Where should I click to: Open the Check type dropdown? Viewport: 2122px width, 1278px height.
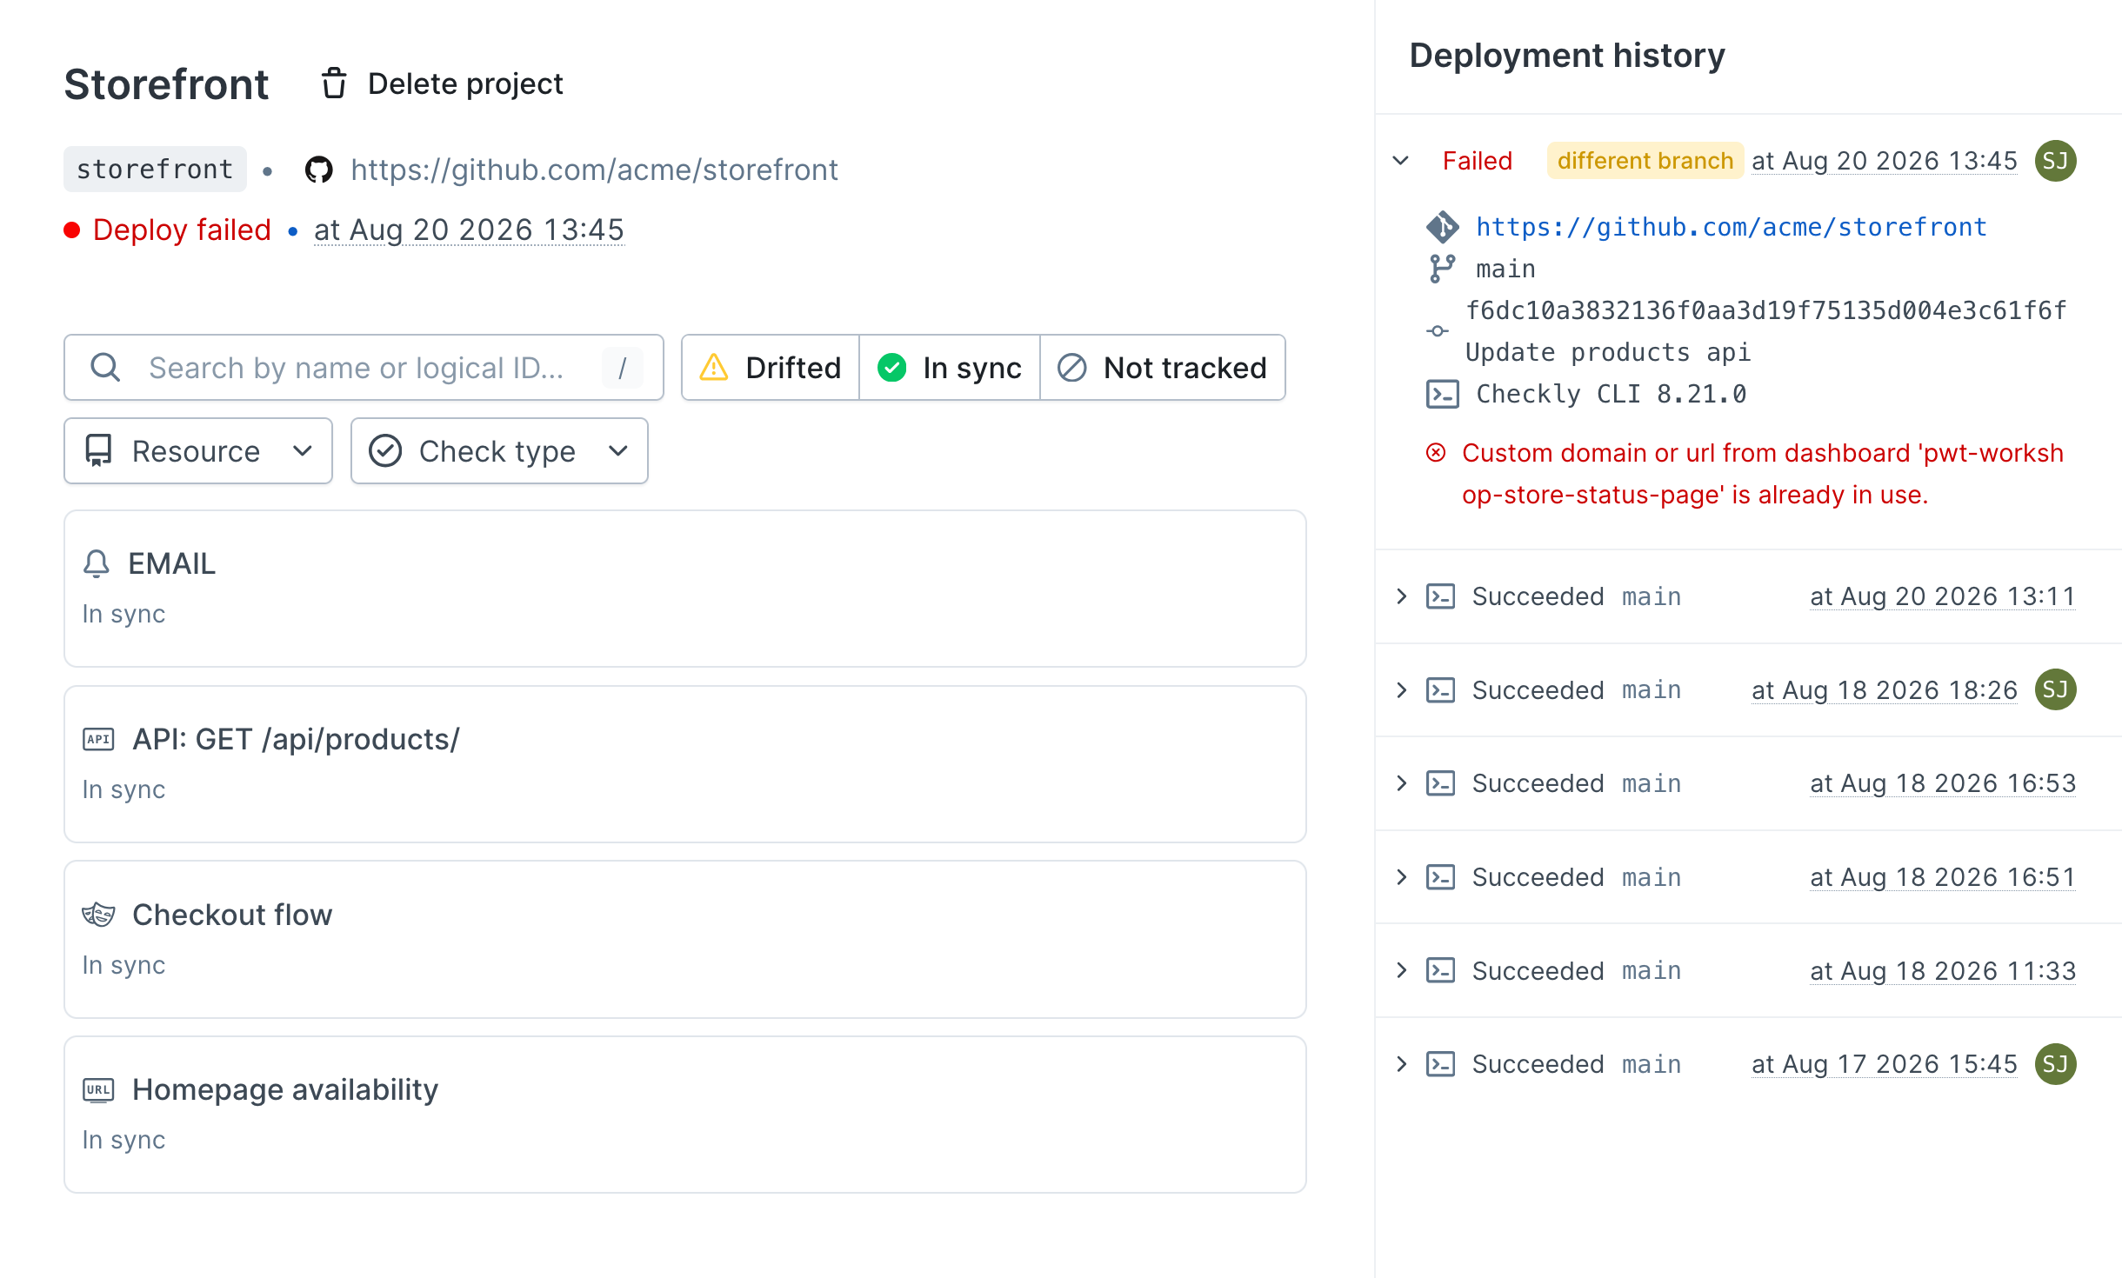coord(499,450)
